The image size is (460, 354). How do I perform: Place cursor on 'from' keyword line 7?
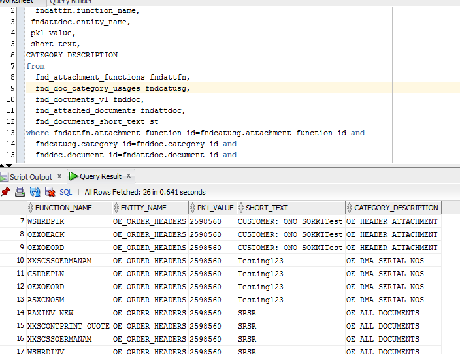tap(35, 66)
